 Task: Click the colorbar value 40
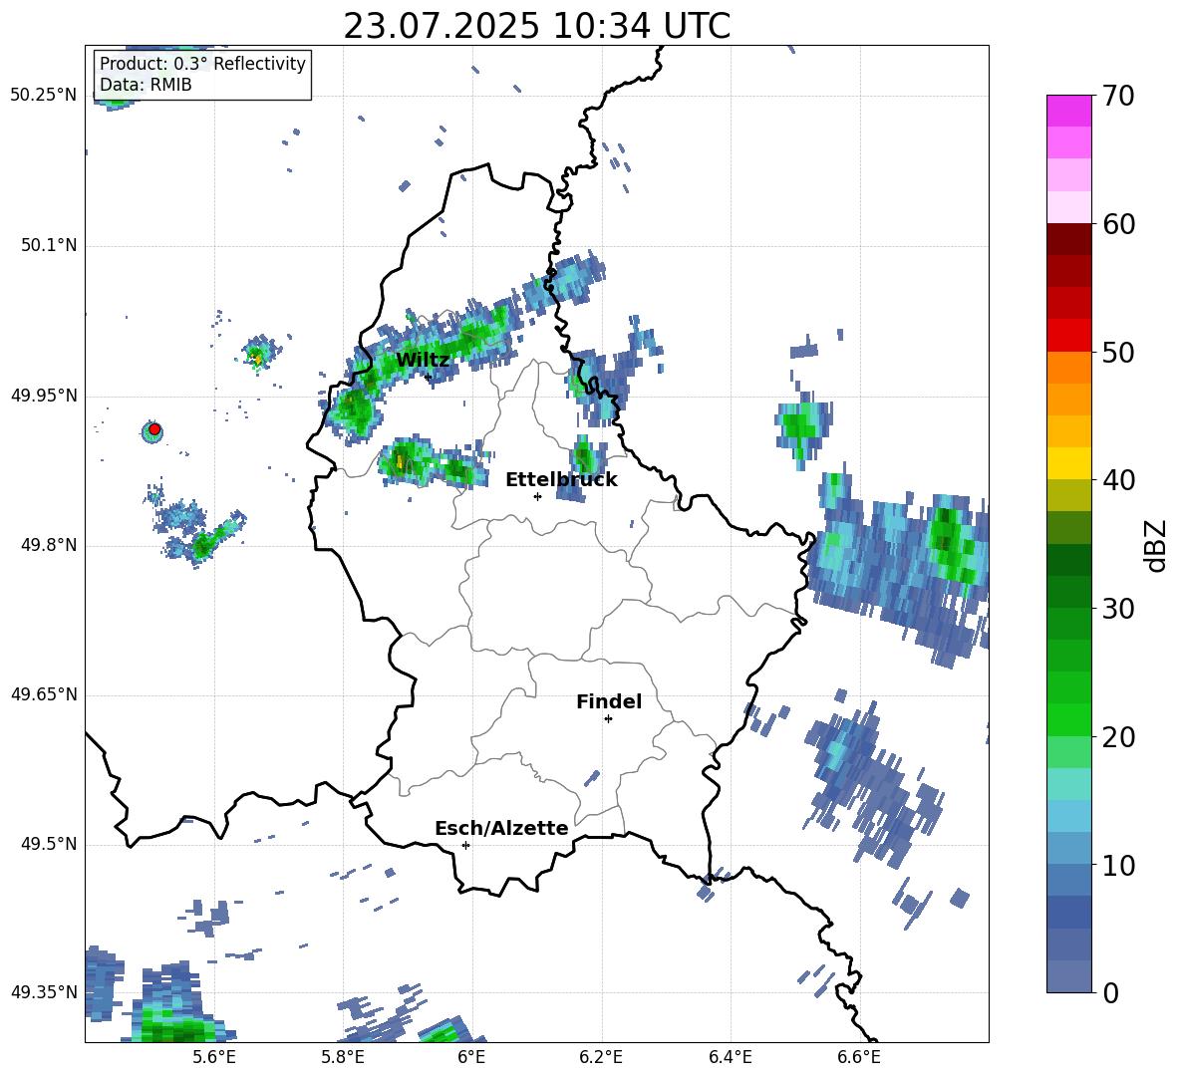[1118, 480]
